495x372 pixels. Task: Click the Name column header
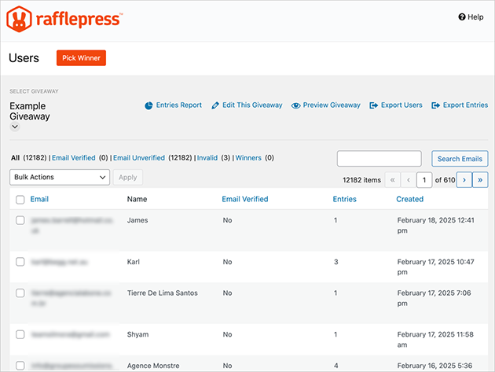(137, 199)
